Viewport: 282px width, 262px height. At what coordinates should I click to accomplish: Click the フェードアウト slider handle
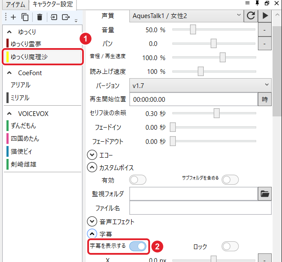pyautogui.click(x=173, y=141)
